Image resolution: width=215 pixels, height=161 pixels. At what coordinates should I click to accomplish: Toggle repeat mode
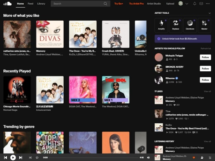pos(37,158)
